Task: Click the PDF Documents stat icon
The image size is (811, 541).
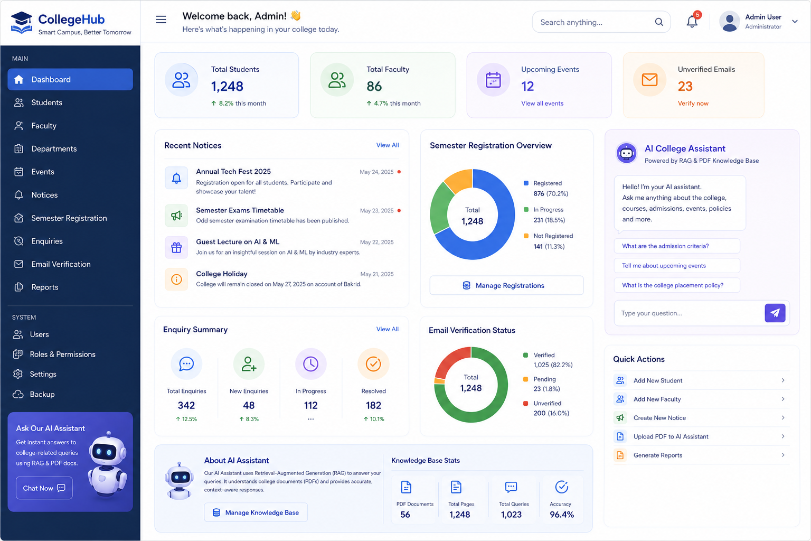Action: point(406,487)
